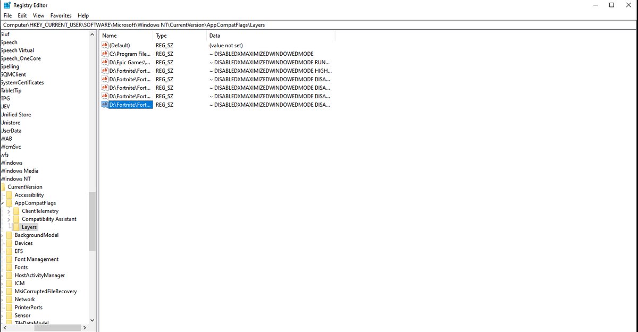
Task: Click the HostActivityManager folder icon
Action: tap(10, 275)
